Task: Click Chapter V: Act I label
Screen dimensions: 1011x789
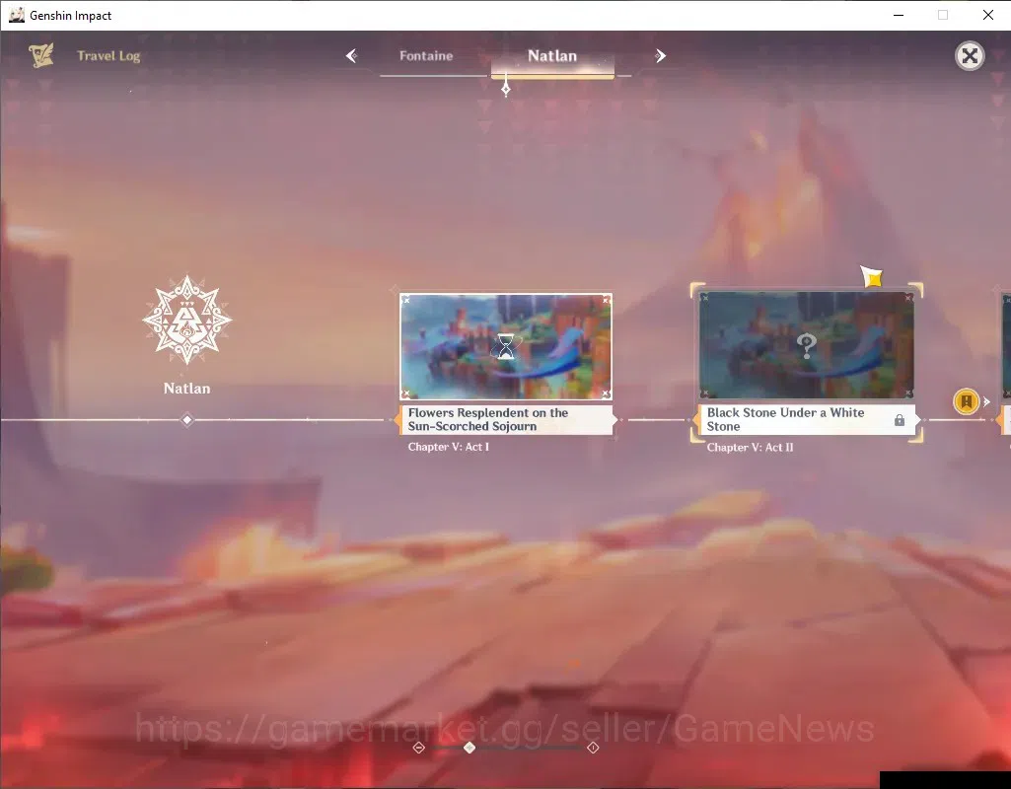Action: click(x=448, y=447)
